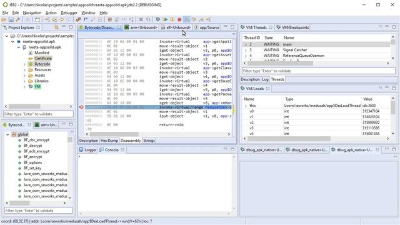Select Certificate in Project Explorer
400x225 pixels.
pyautogui.click(x=43, y=58)
